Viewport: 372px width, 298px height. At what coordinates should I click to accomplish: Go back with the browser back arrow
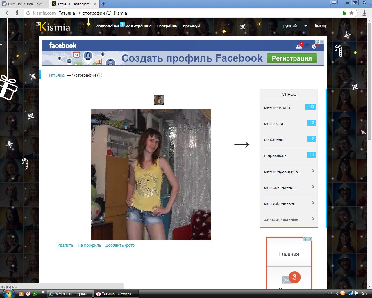(x=8, y=13)
